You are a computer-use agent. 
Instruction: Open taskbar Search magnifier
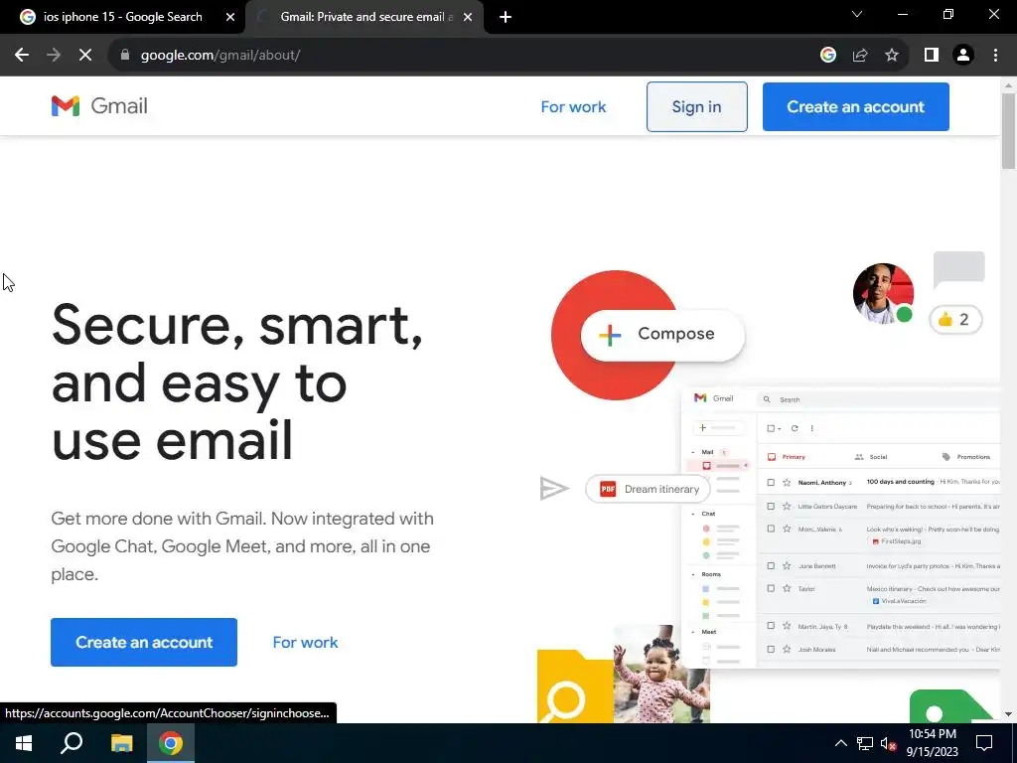point(72,743)
